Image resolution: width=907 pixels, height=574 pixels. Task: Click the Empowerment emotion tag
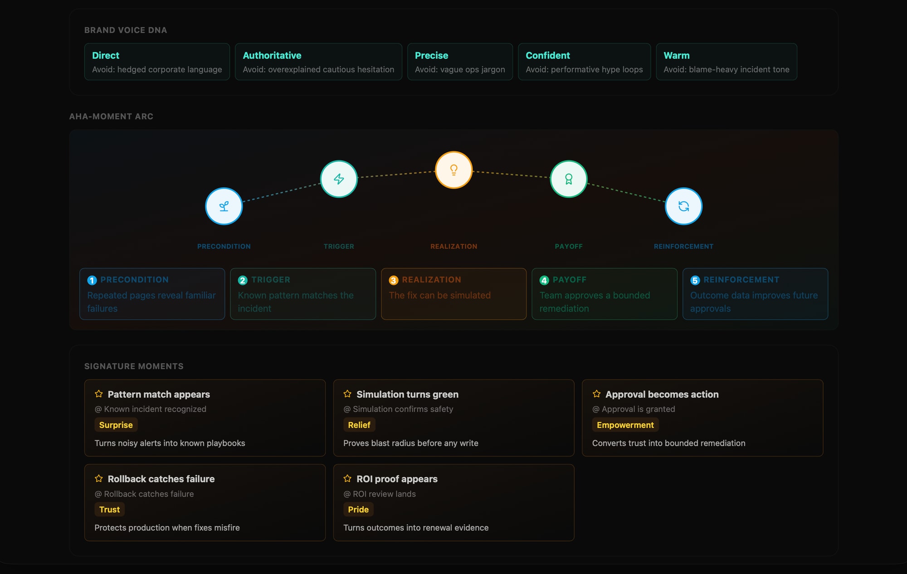pos(625,425)
